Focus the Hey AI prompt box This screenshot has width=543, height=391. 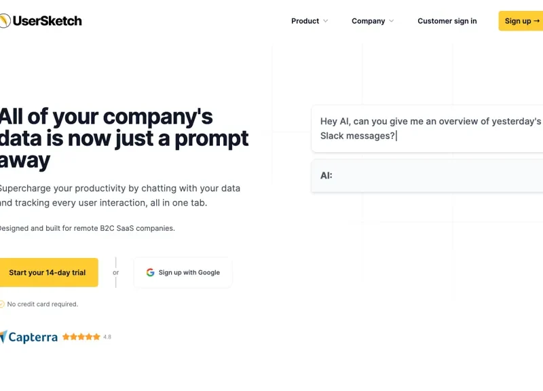click(427, 128)
